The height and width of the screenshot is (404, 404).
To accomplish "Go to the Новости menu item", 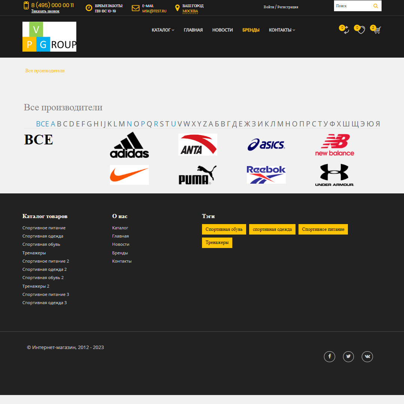I will [223, 30].
